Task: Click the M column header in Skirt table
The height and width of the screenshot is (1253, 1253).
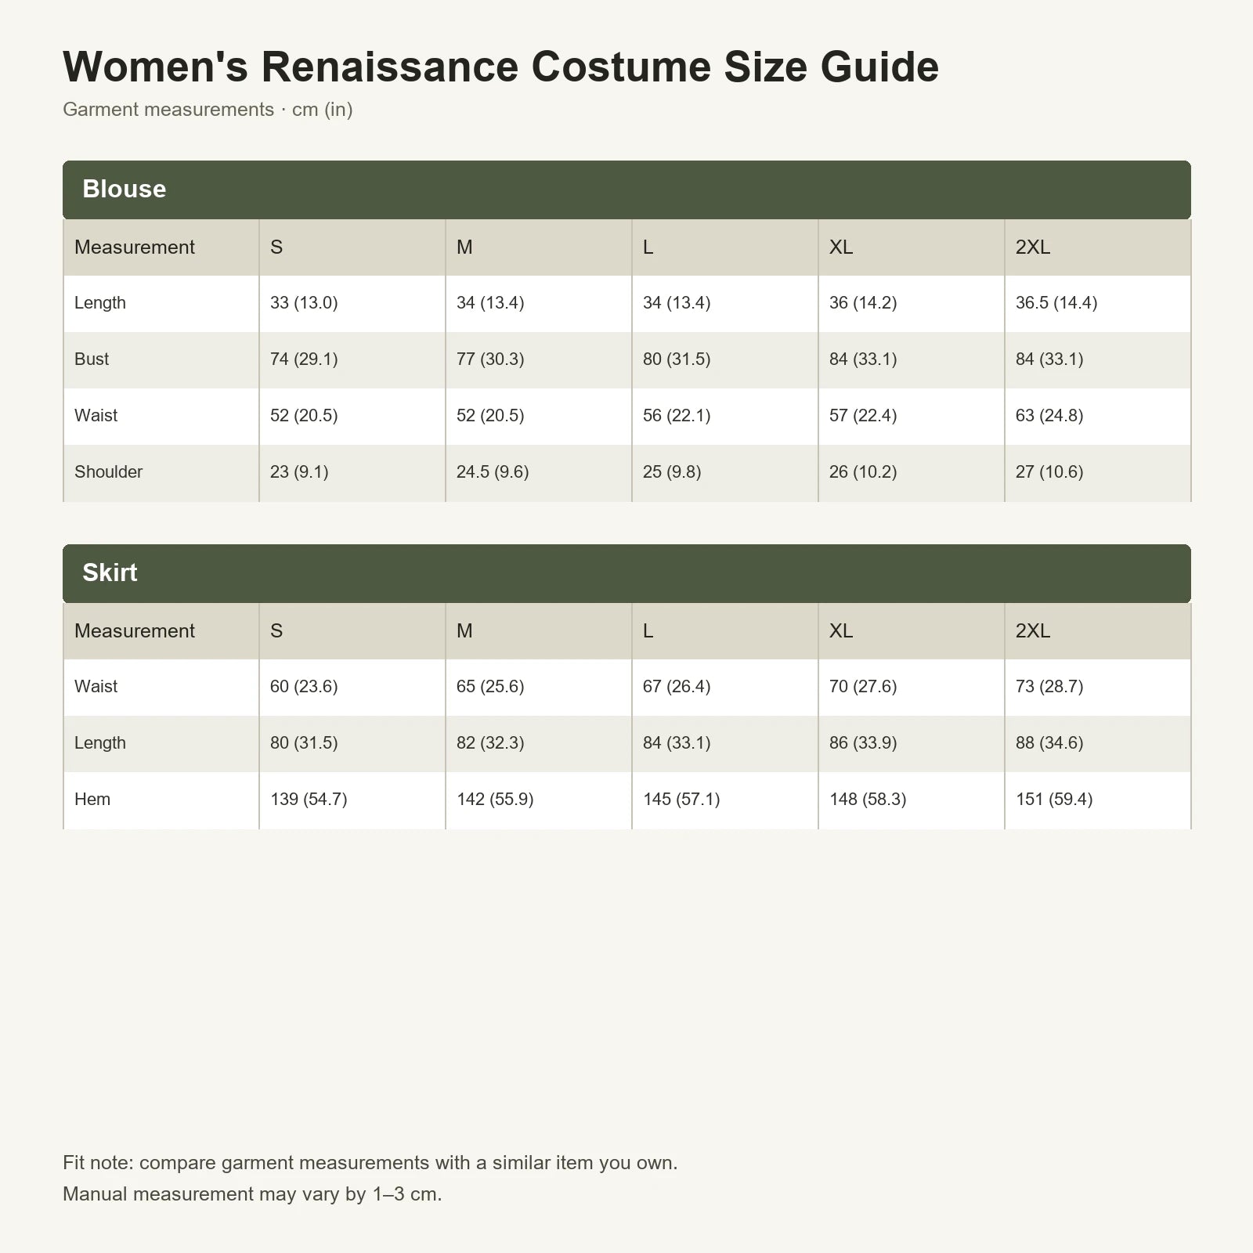Action: 464,631
